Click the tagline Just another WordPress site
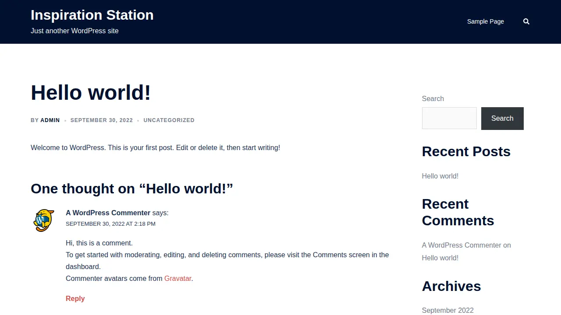Screen dimensions: 561x315 [x=75, y=31]
